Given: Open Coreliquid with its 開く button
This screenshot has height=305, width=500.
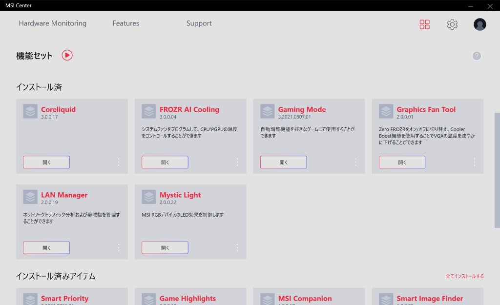Looking at the screenshot, I should coord(46,162).
